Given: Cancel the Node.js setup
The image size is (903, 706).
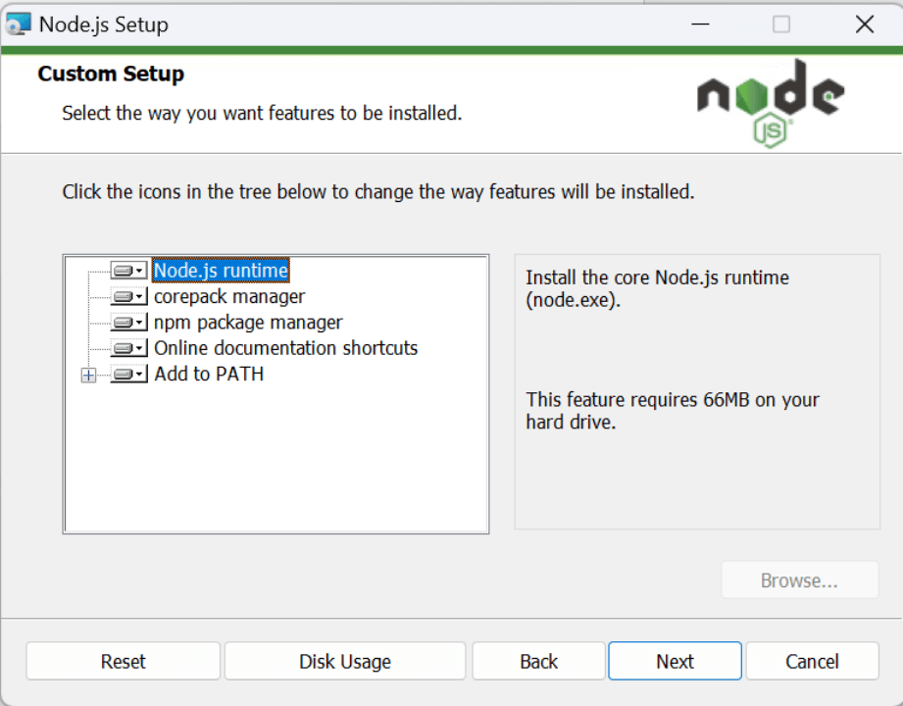Looking at the screenshot, I should click(x=812, y=660).
